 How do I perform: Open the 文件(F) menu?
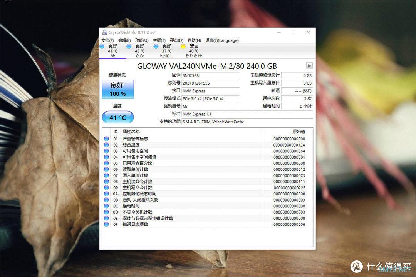107,40
